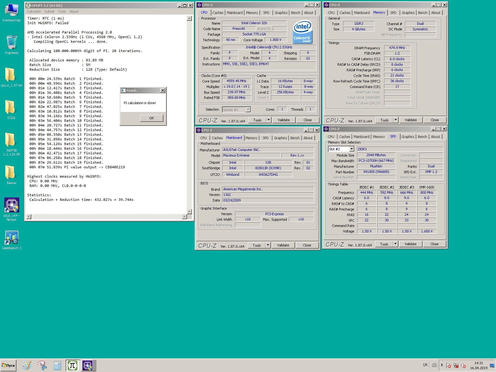Open the Бенчи folder icon
Image resolution: width=496 pixels, height=372 pixels.
(11, 175)
